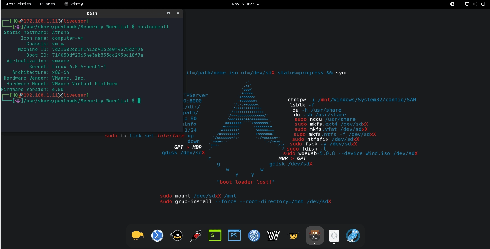
Task: Click the terminal cursor at the prompt
Action: tap(139, 100)
